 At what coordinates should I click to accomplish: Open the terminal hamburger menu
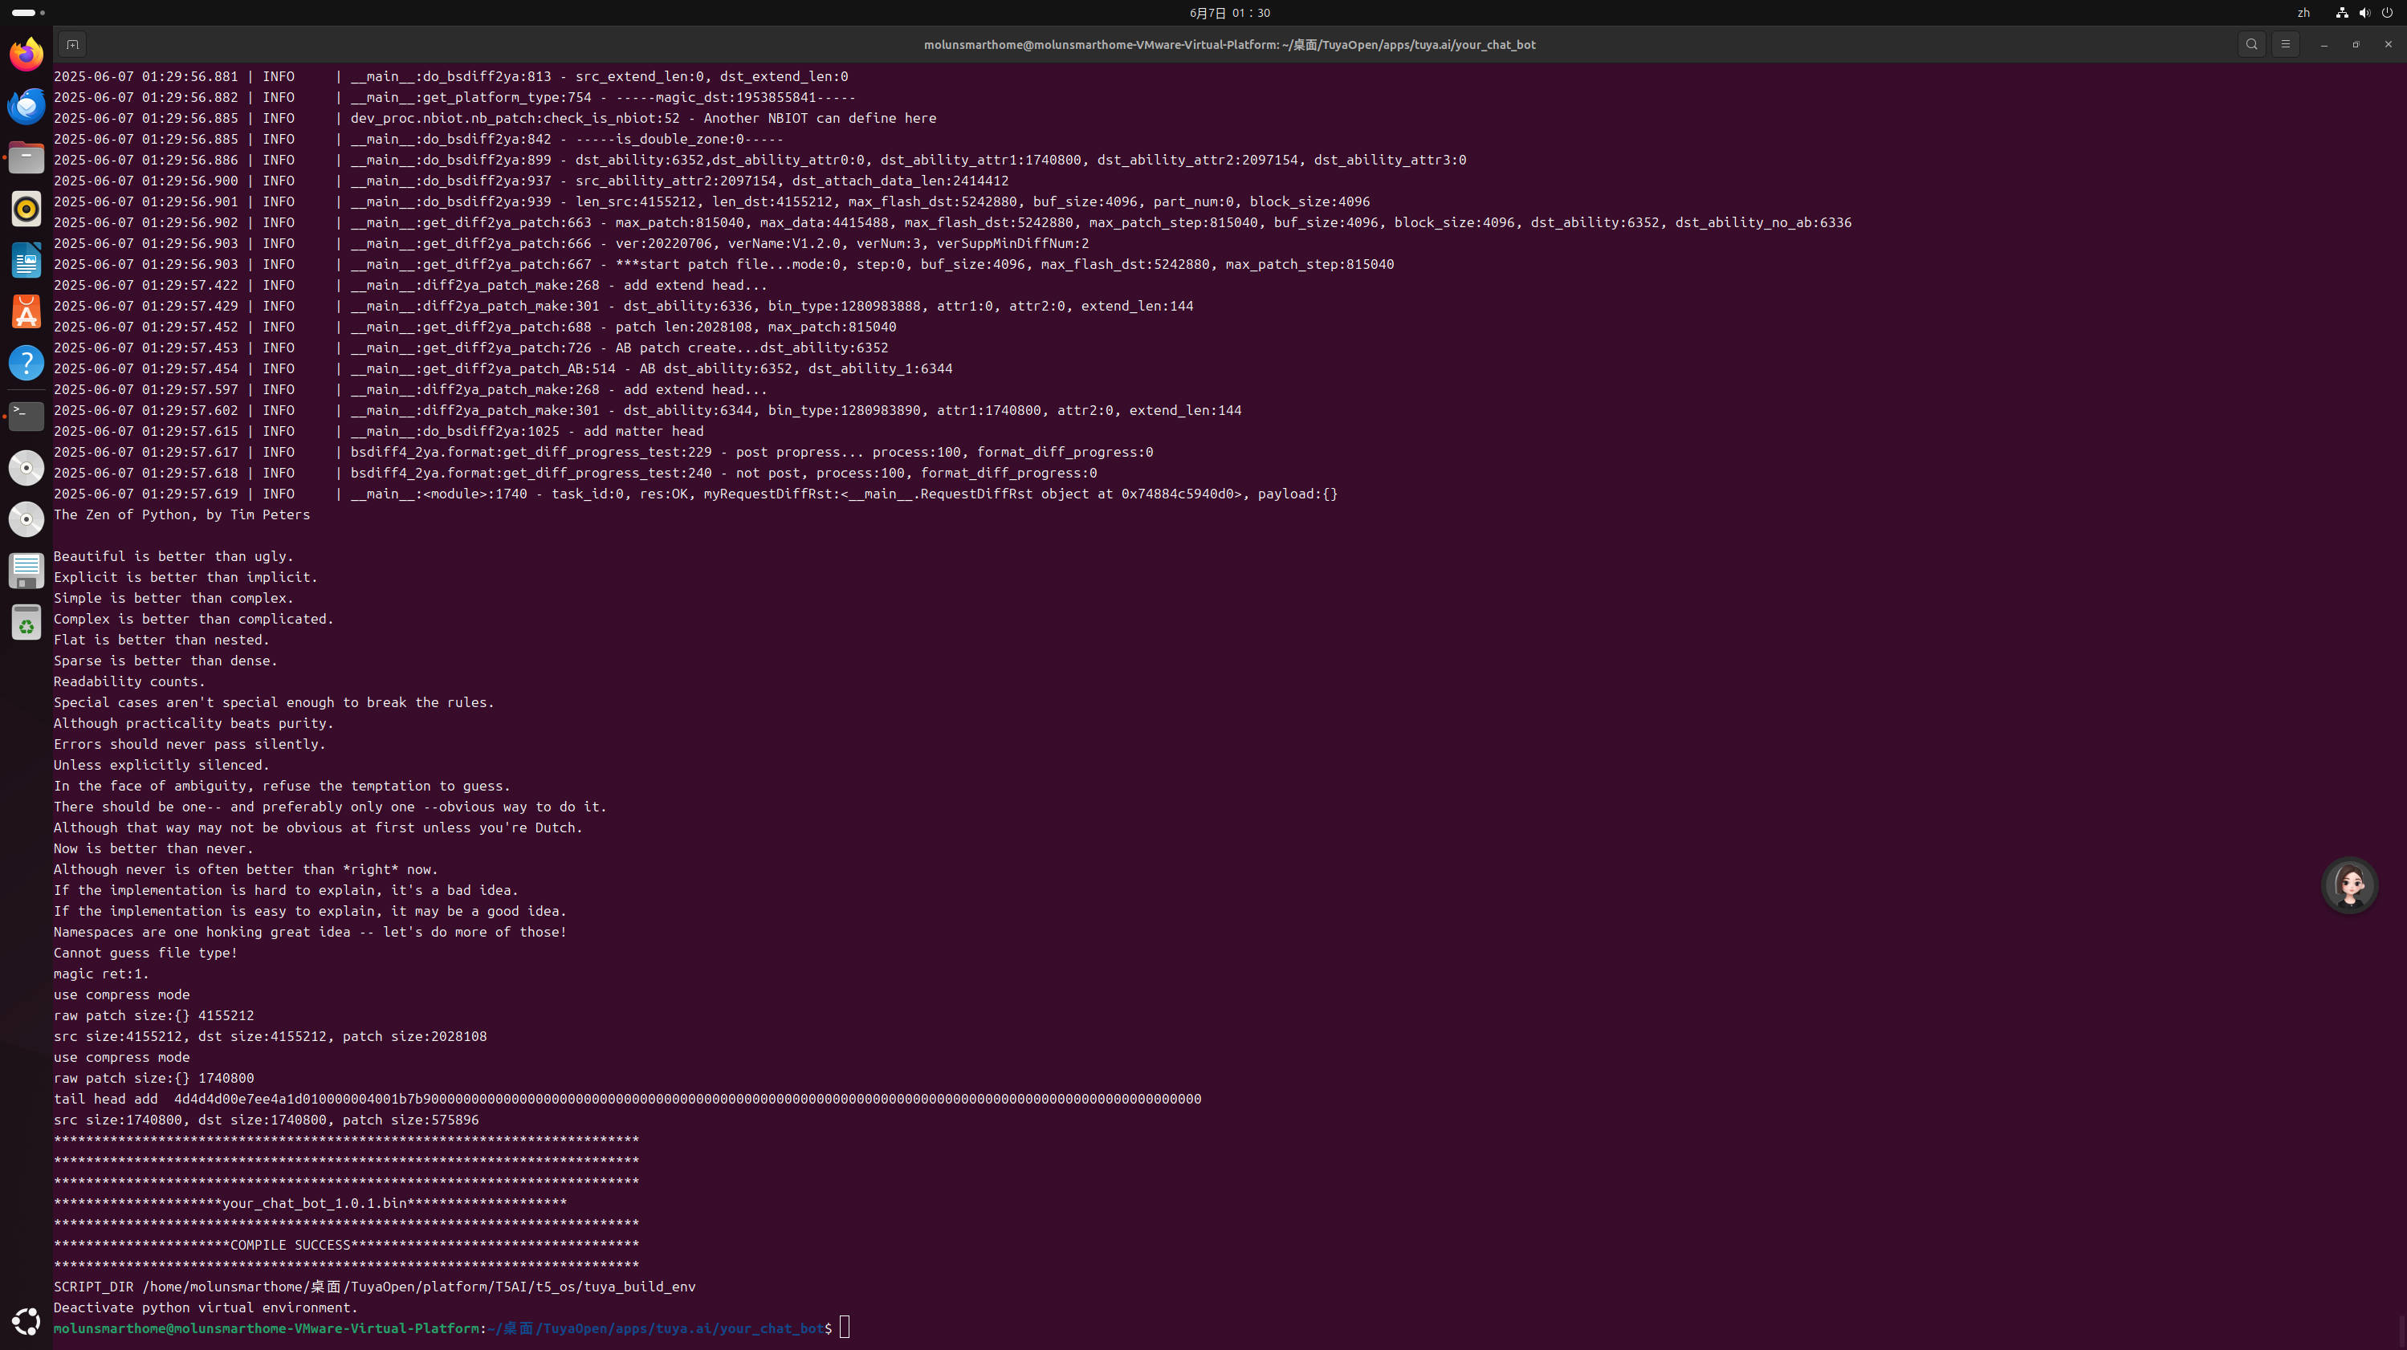(x=2285, y=44)
